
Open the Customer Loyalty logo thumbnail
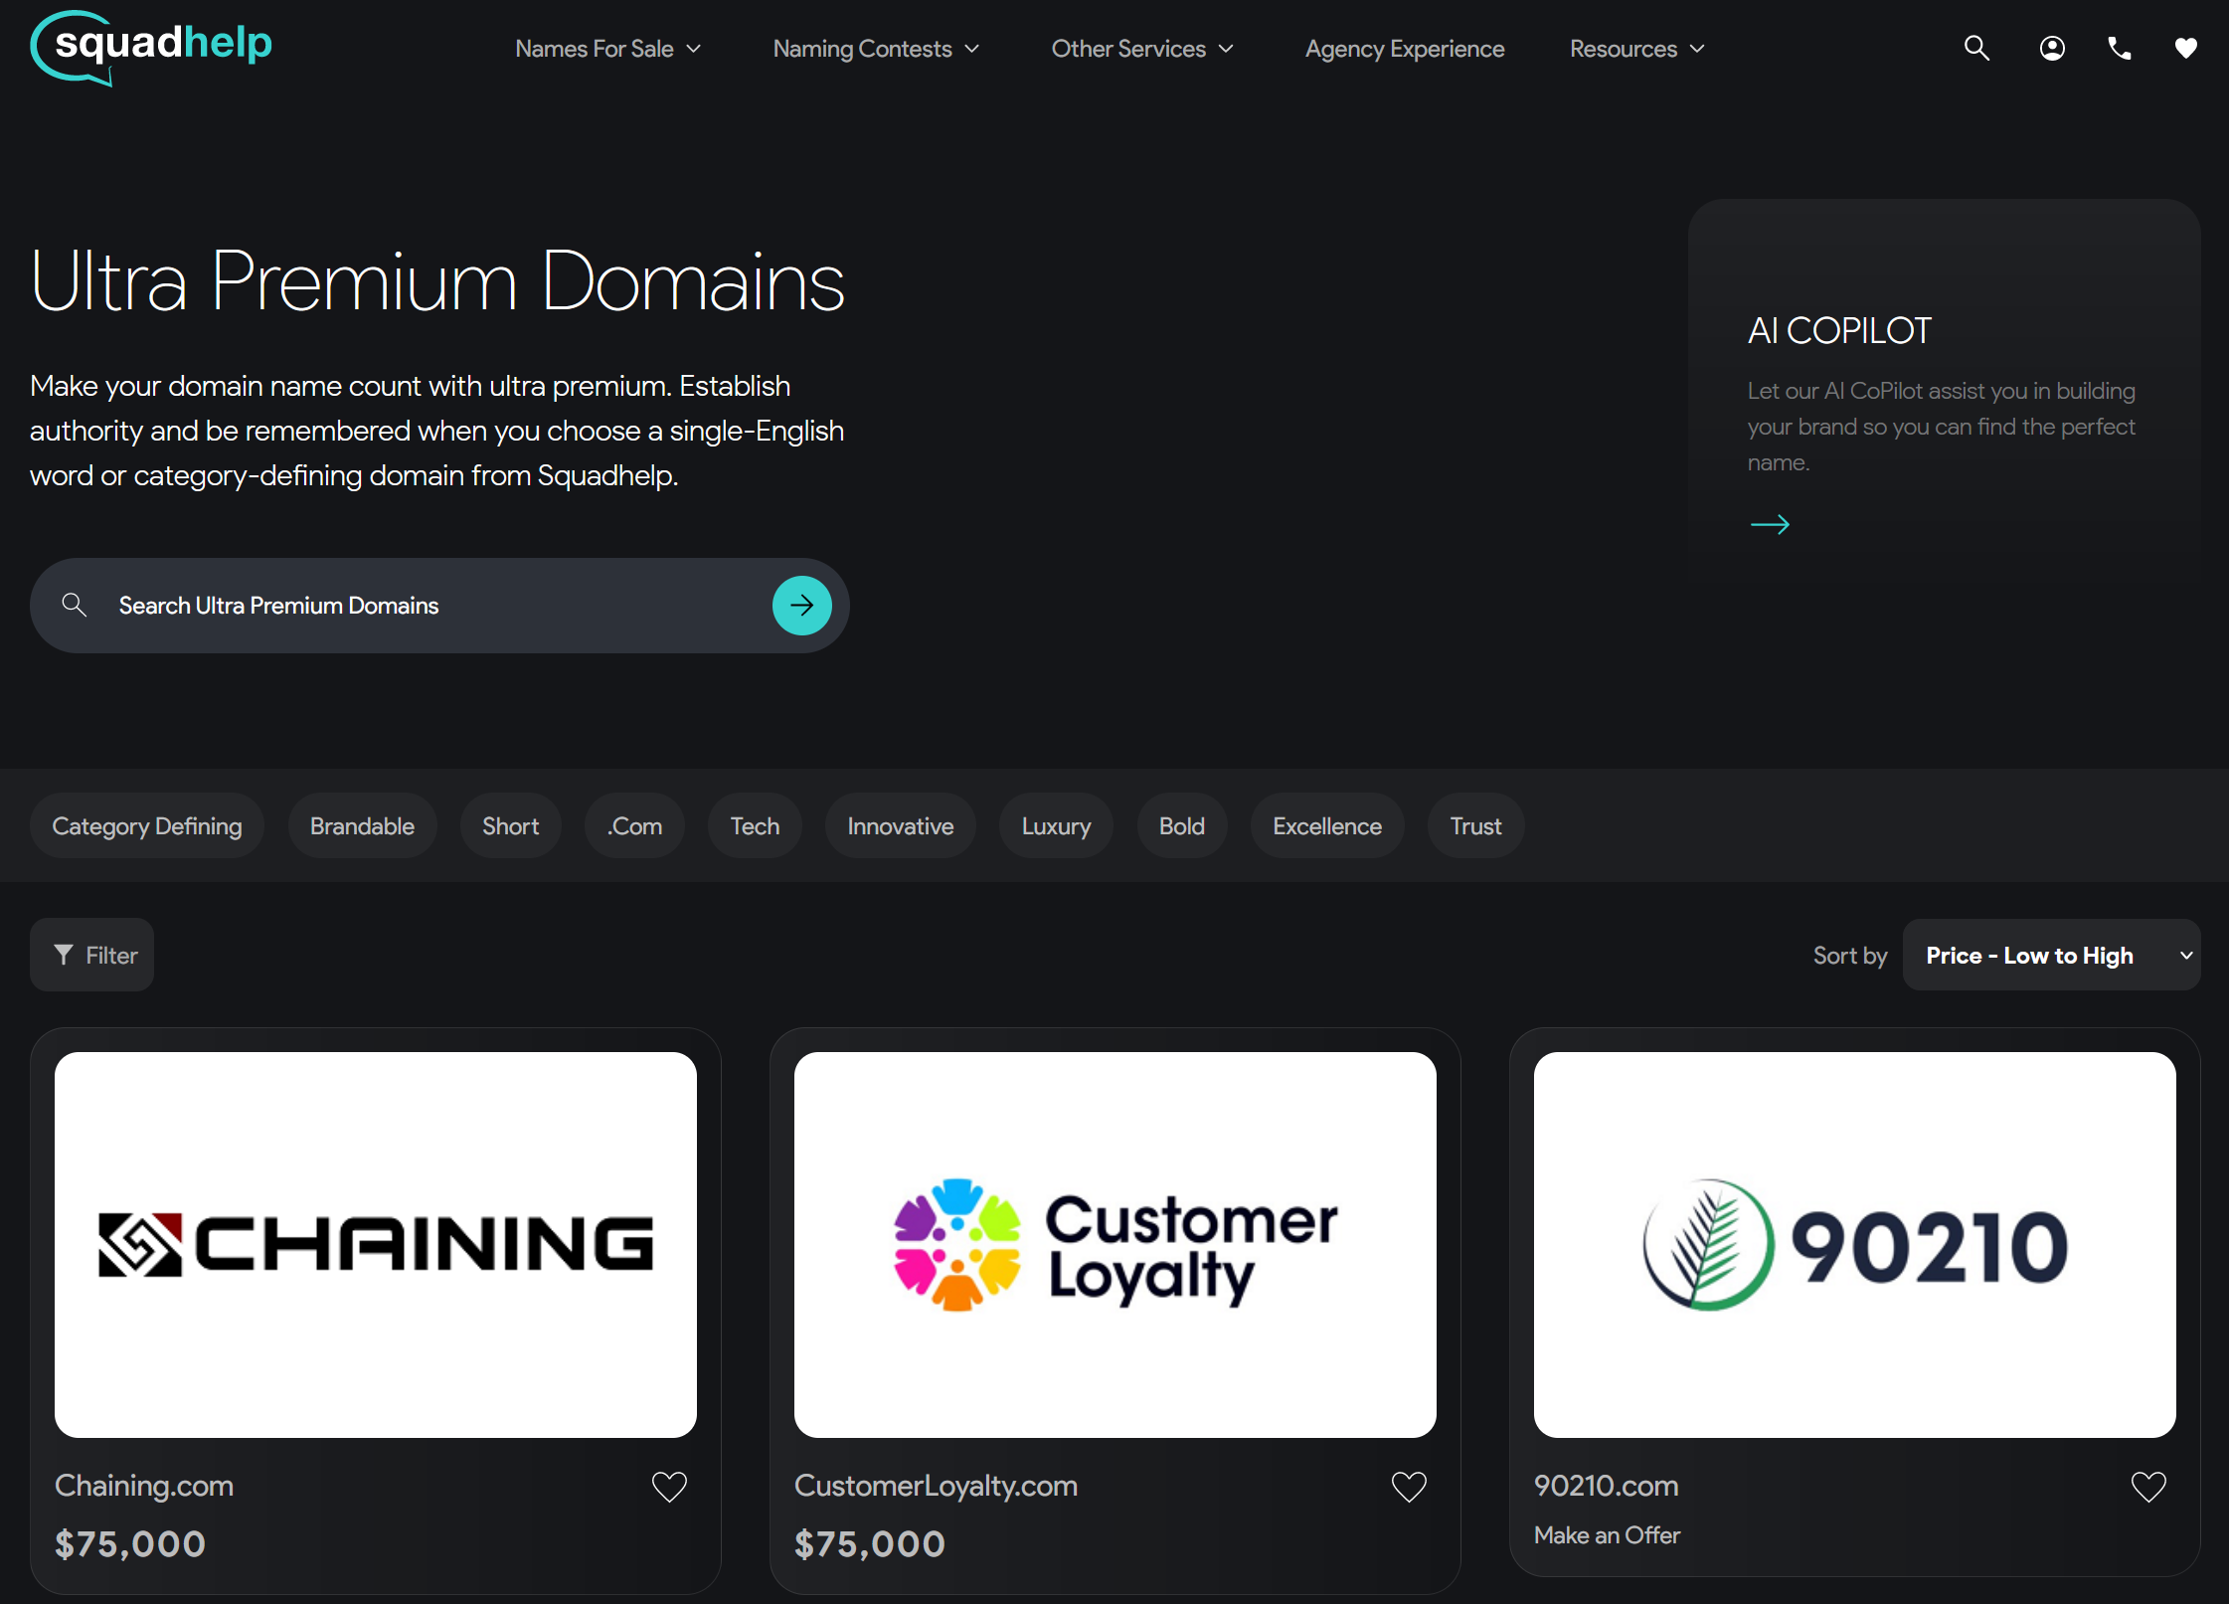(x=1115, y=1244)
